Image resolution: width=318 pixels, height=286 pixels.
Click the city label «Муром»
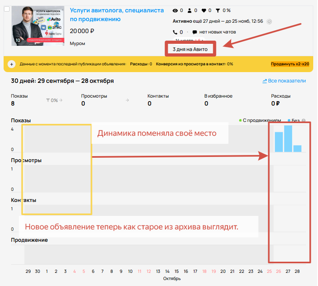coord(78,44)
